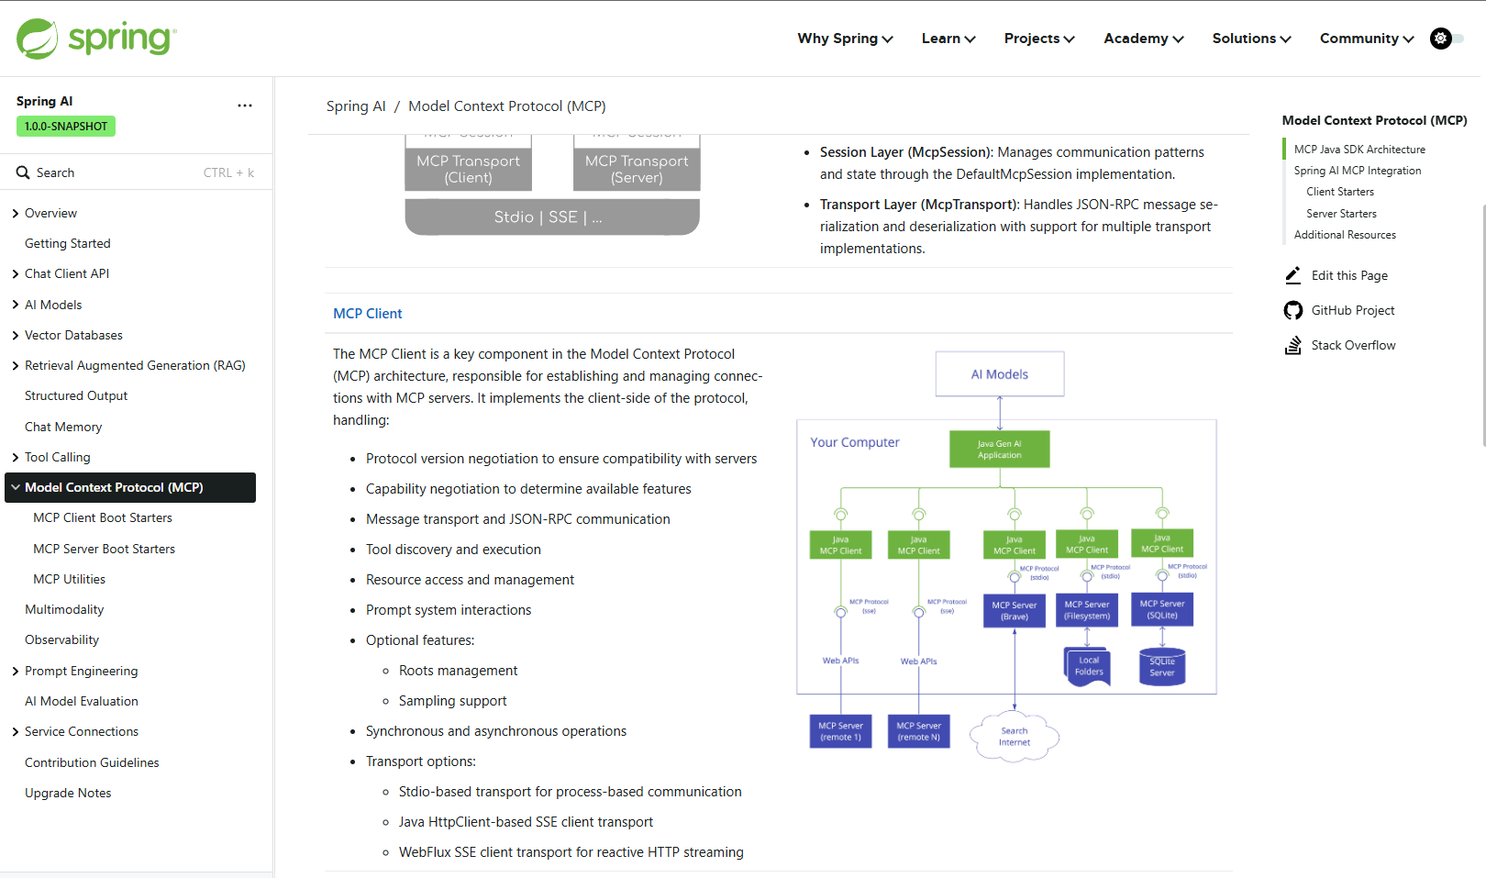The width and height of the screenshot is (1486, 878).
Task: Open the Projects menu
Action: (x=1039, y=39)
